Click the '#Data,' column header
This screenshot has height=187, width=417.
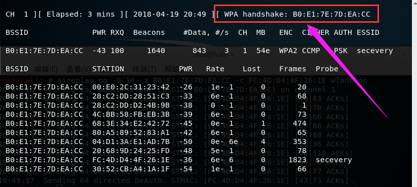click(197, 33)
